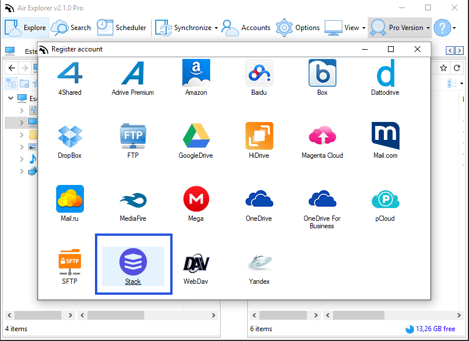The image size is (469, 341).
Task: Expand the network tree node
Action: pyautogui.click(x=21, y=171)
